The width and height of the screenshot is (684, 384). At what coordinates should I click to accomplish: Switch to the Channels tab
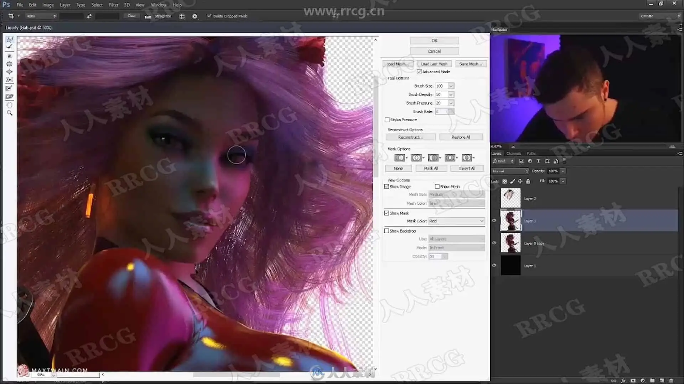click(x=513, y=154)
